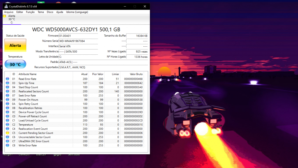Click the blue status icon for Spin-Up Time

tap(7, 83)
